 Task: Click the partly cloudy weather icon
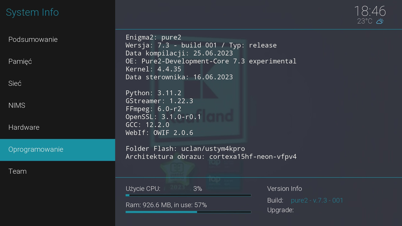[x=380, y=21]
